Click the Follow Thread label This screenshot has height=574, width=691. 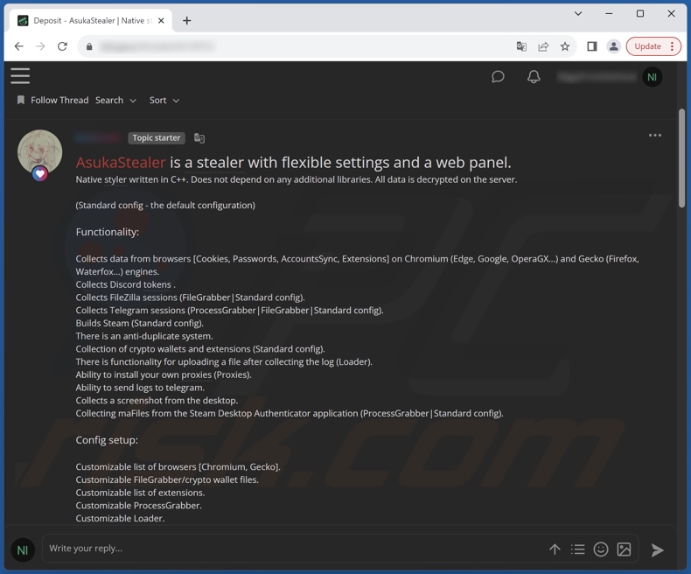click(x=59, y=101)
